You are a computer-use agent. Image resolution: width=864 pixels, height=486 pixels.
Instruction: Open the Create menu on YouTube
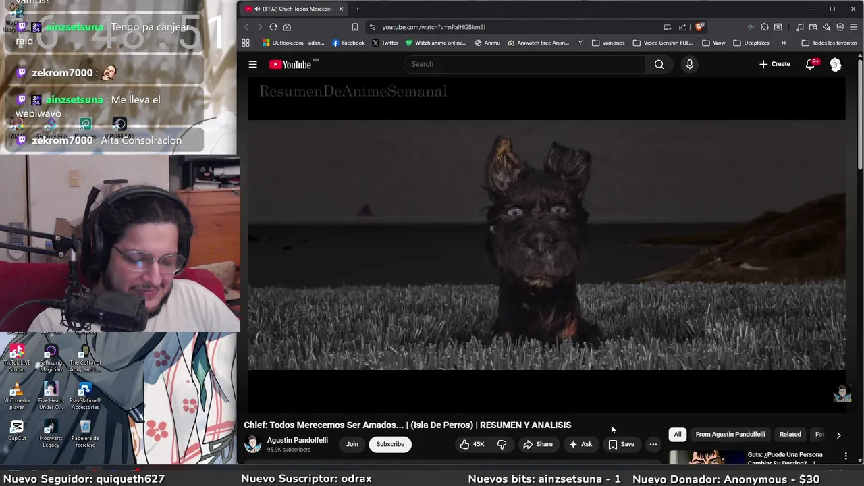point(774,64)
